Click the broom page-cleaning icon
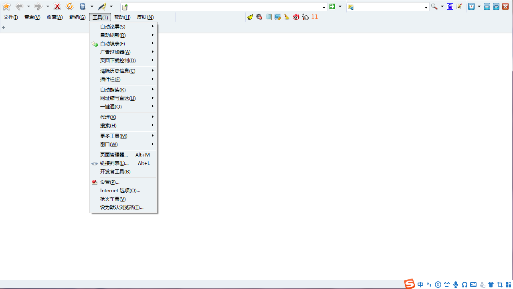513x289 pixels. (x=287, y=17)
